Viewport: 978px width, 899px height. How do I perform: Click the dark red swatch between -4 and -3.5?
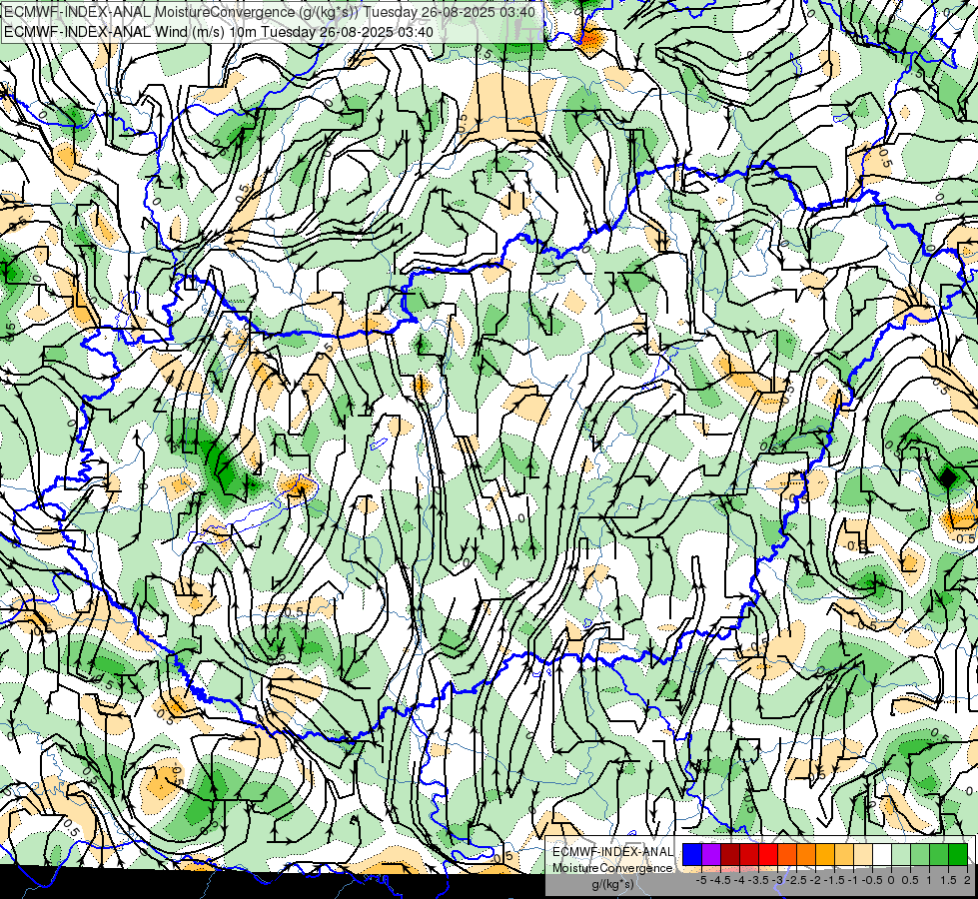(x=749, y=855)
